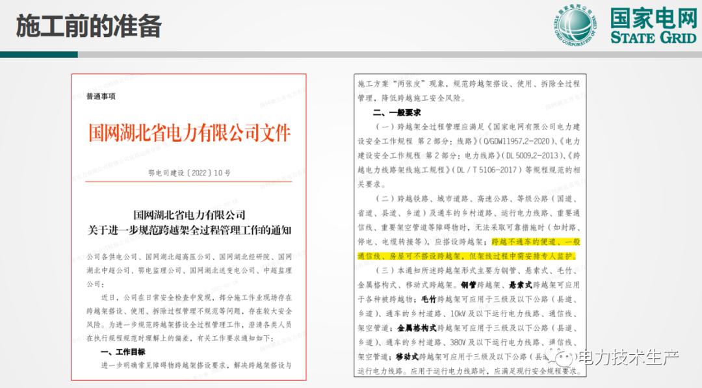Click the line starting 施工方案“两张皮”现象
Viewport: 702px width, 388px height.
coord(469,84)
